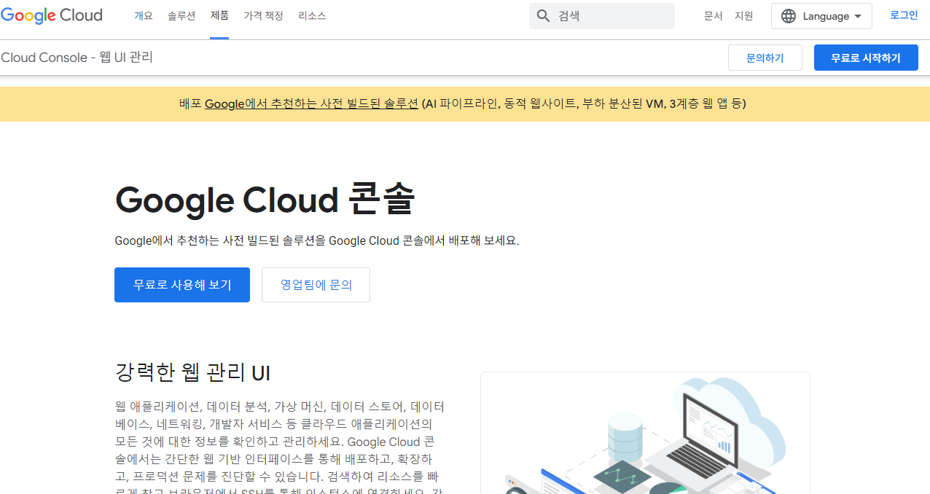The image size is (930, 494).
Task: Open the 솔루션 menu item
Action: pyautogui.click(x=181, y=15)
